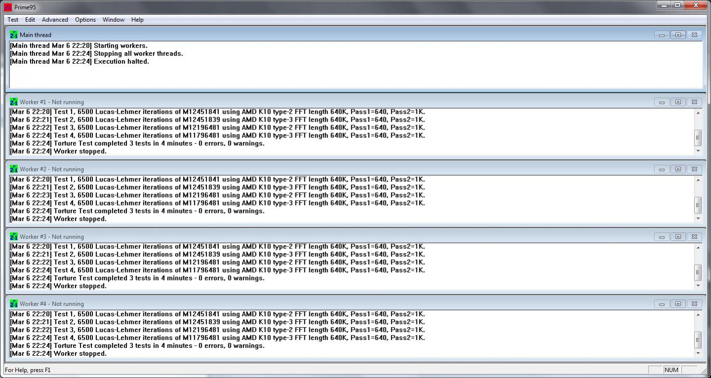Minimize the Main thread child window
Screen dimensions: 711x378
(662, 35)
